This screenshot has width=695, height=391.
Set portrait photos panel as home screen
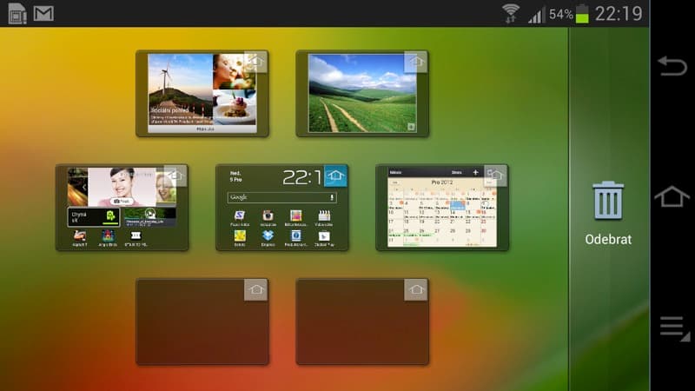(x=175, y=176)
